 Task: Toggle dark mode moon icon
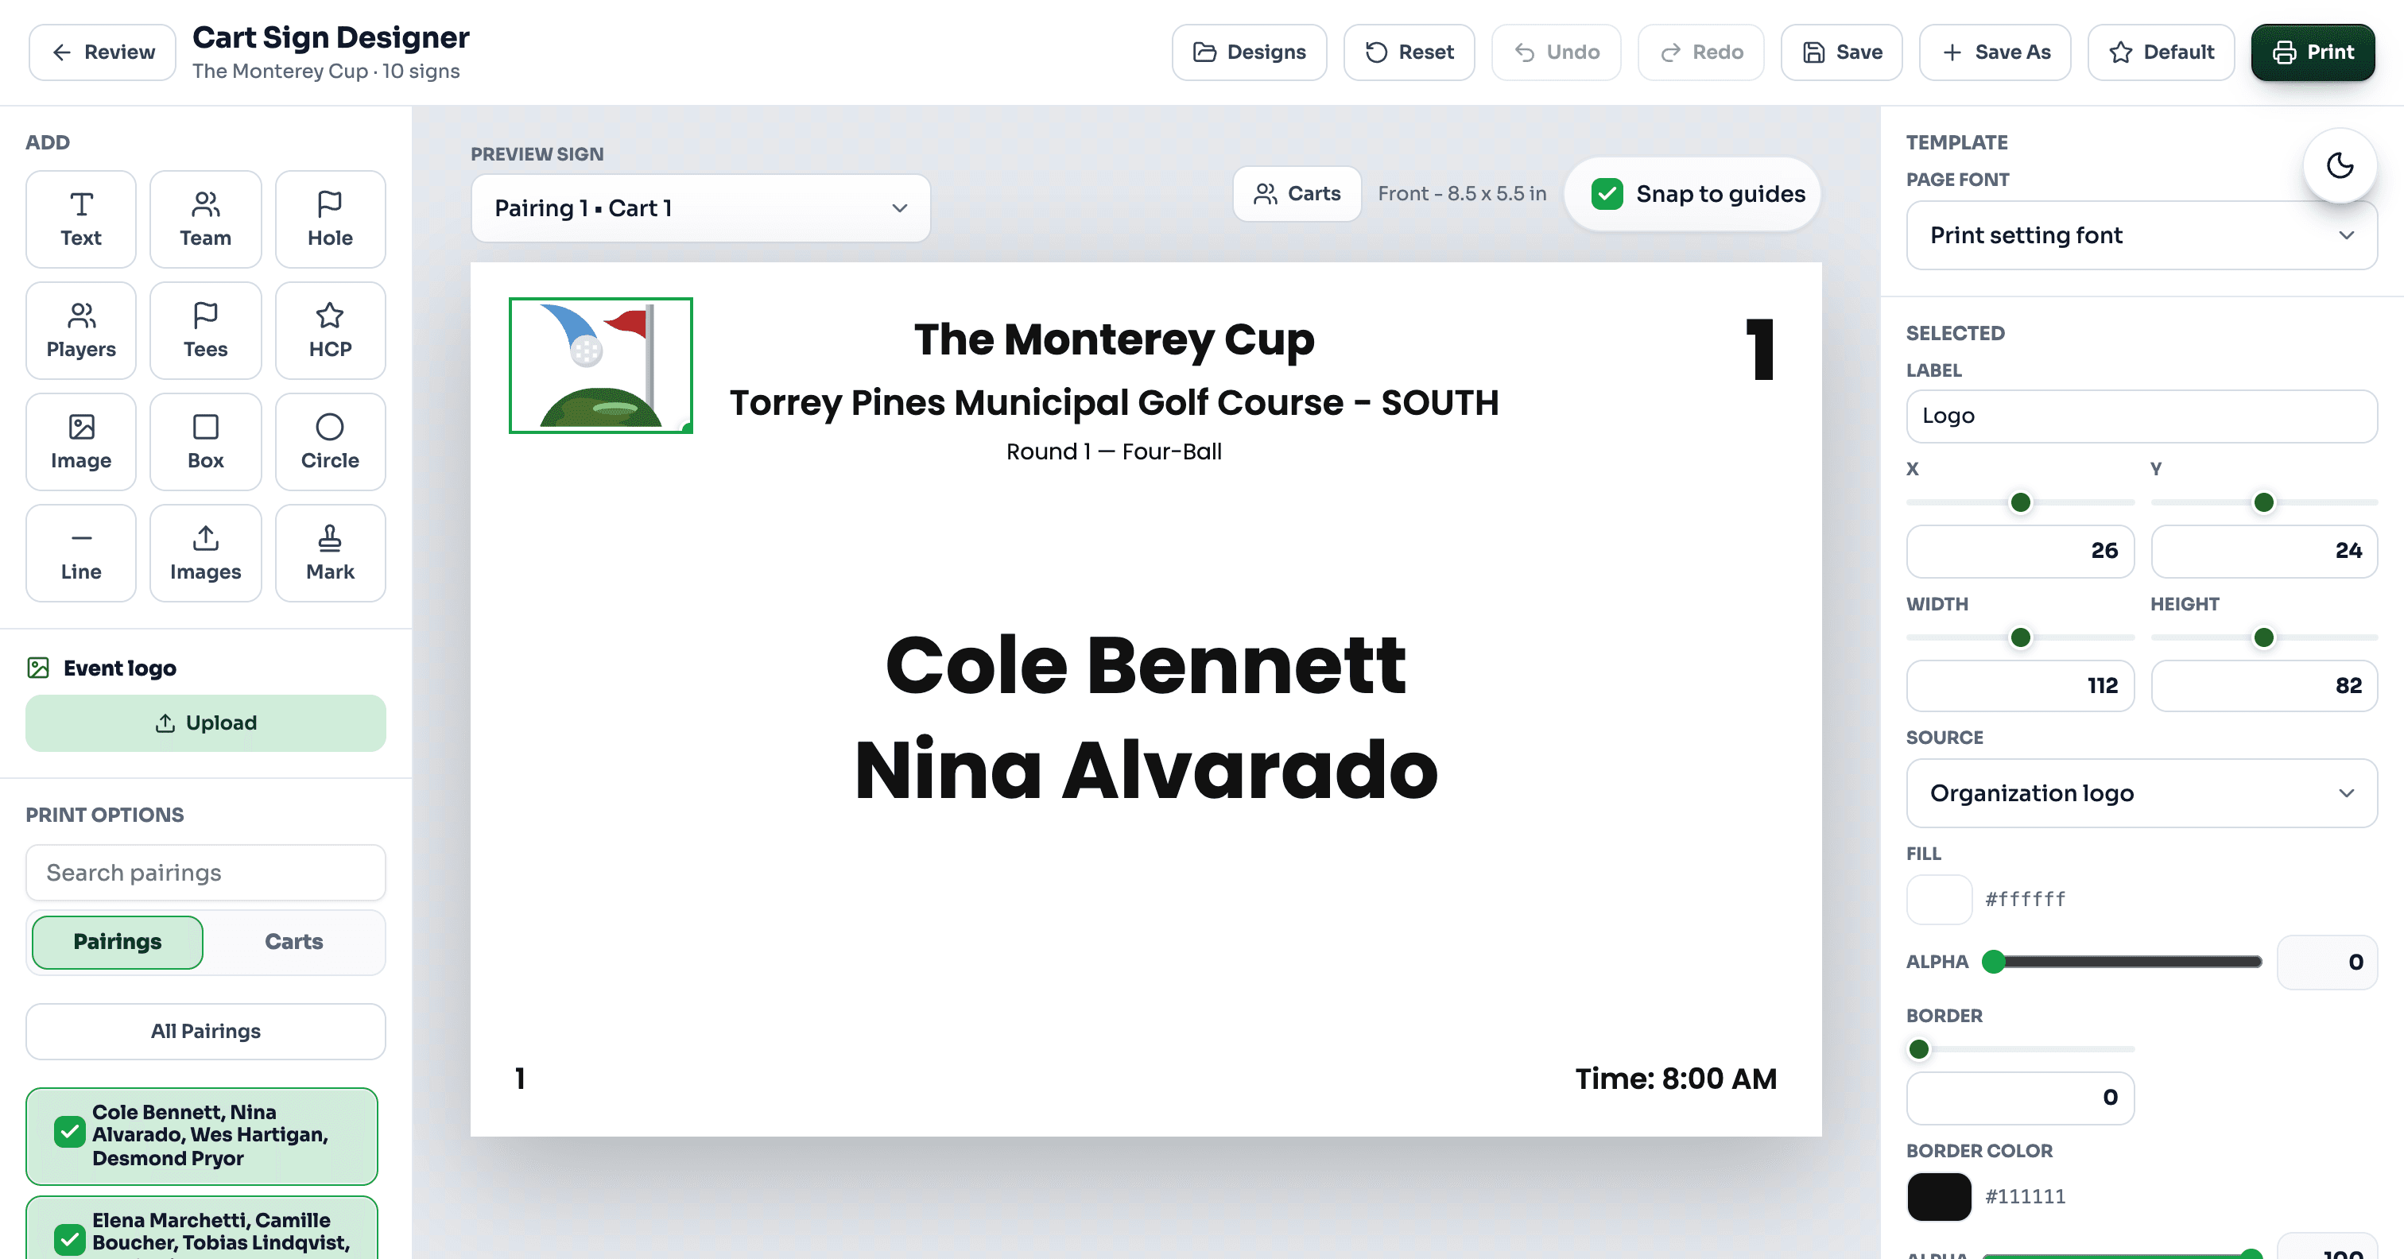[x=2340, y=165]
